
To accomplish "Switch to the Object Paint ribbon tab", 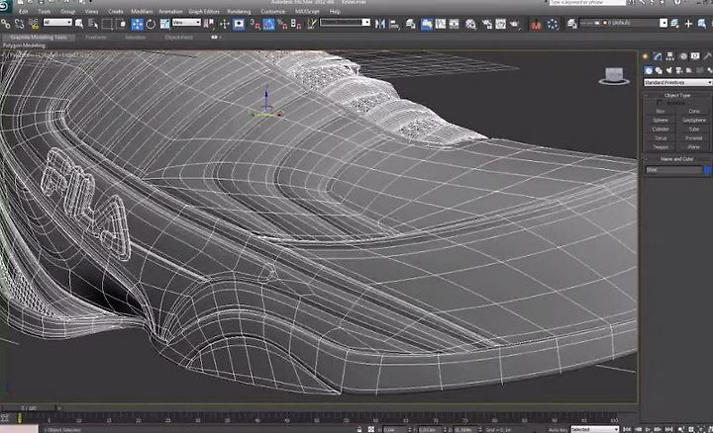I will 178,38.
